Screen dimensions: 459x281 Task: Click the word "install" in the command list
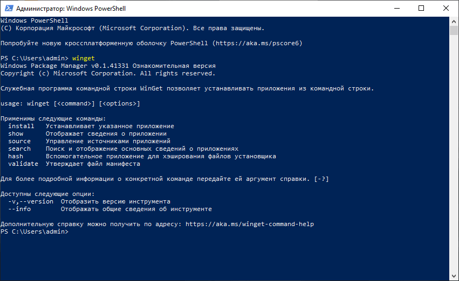click(x=21, y=126)
